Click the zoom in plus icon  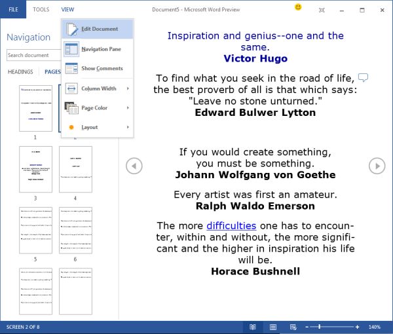click(x=357, y=327)
